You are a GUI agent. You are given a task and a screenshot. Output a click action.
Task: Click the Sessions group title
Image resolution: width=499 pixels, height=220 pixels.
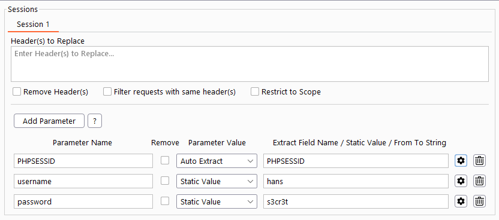23,10
